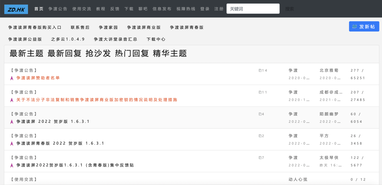The image size is (382, 185).
Task: Click the page icon with count 14
Action: click(x=260, y=71)
